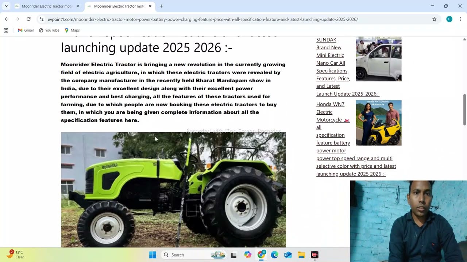
Task: Close the first Moonrider tab
Action: pyautogui.click(x=78, y=6)
